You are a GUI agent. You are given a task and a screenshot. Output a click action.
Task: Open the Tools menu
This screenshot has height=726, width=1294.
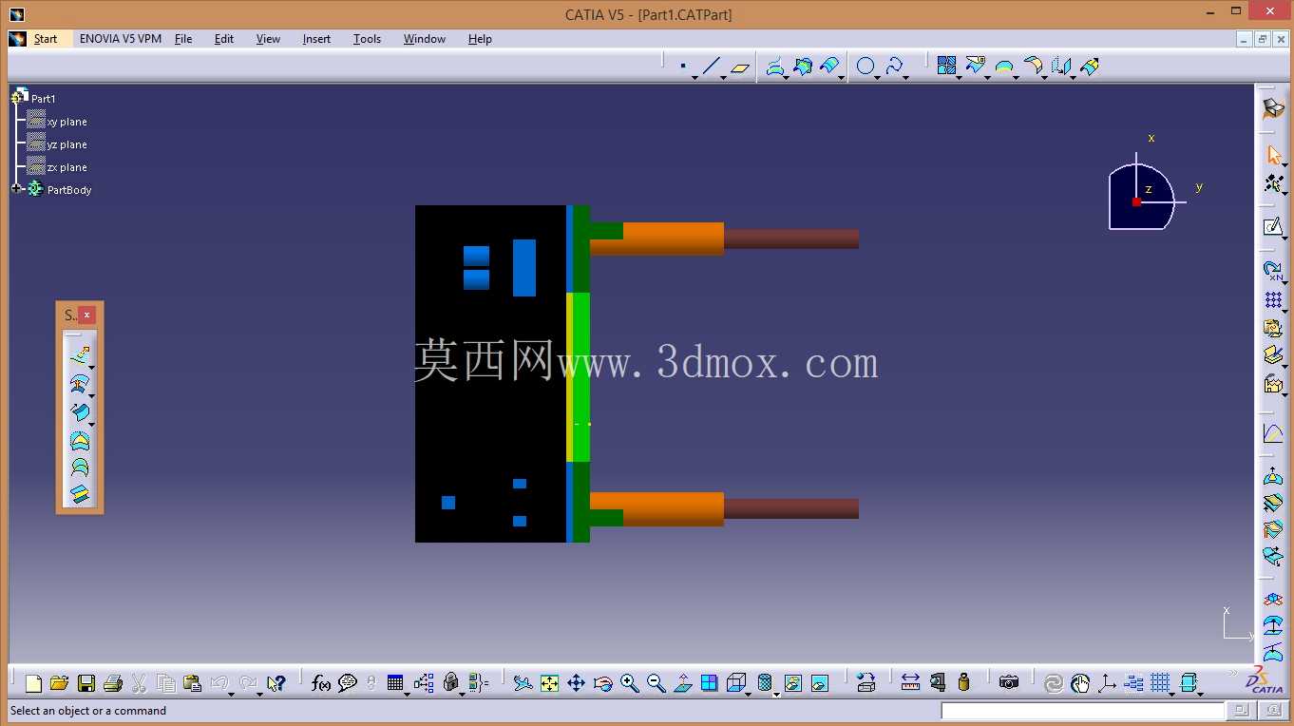tap(367, 39)
